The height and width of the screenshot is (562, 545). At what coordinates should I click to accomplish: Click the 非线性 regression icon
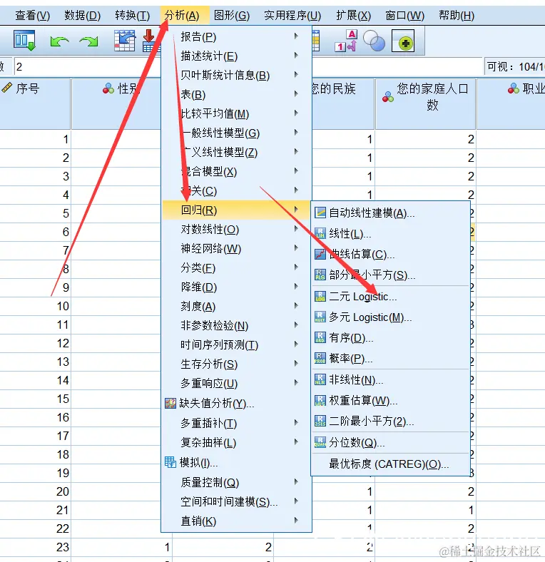[320, 379]
